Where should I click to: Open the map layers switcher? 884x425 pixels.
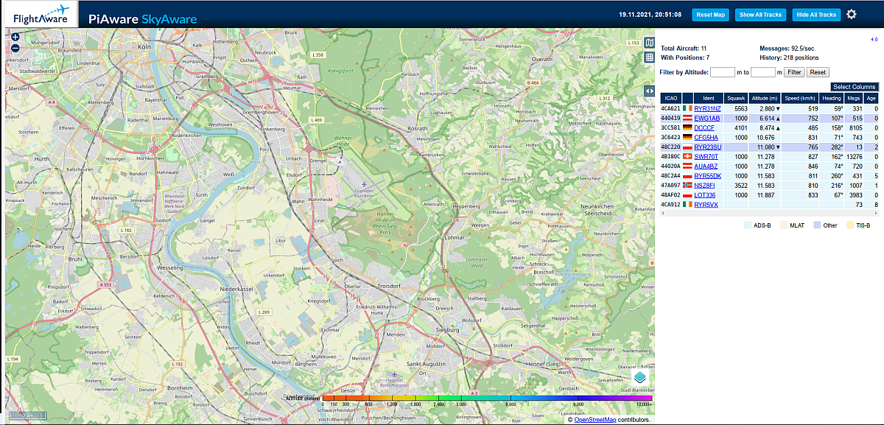pos(639,378)
